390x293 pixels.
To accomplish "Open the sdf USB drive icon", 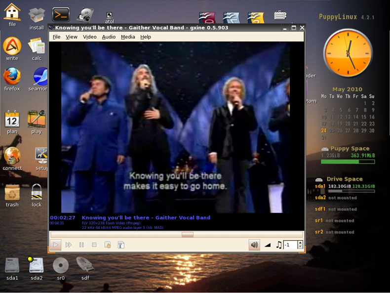I will click(85, 269).
